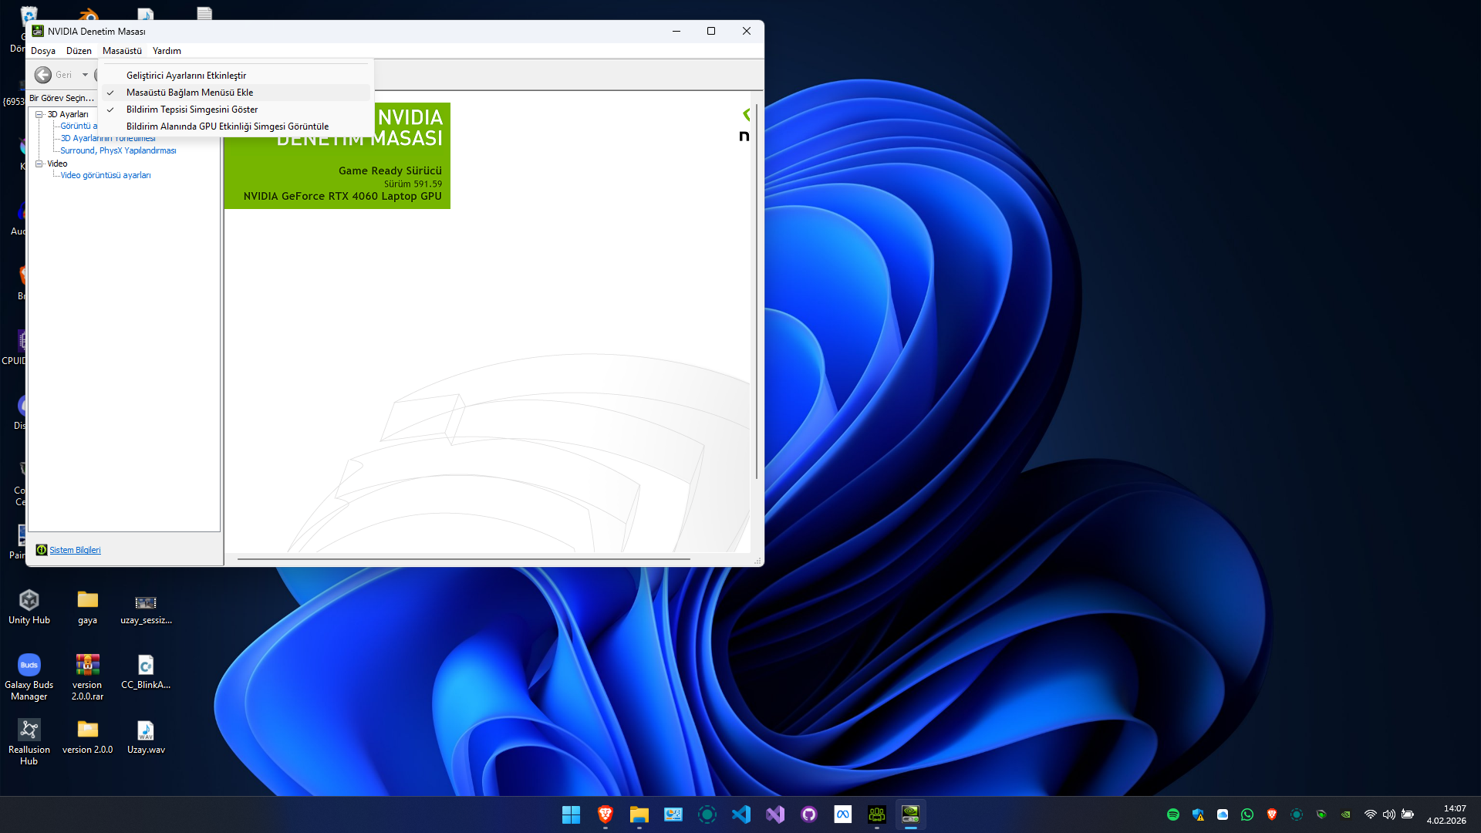Uncheck Masaüstü Bağlam Menüsü Ekle
The height and width of the screenshot is (833, 1481).
[x=237, y=93]
